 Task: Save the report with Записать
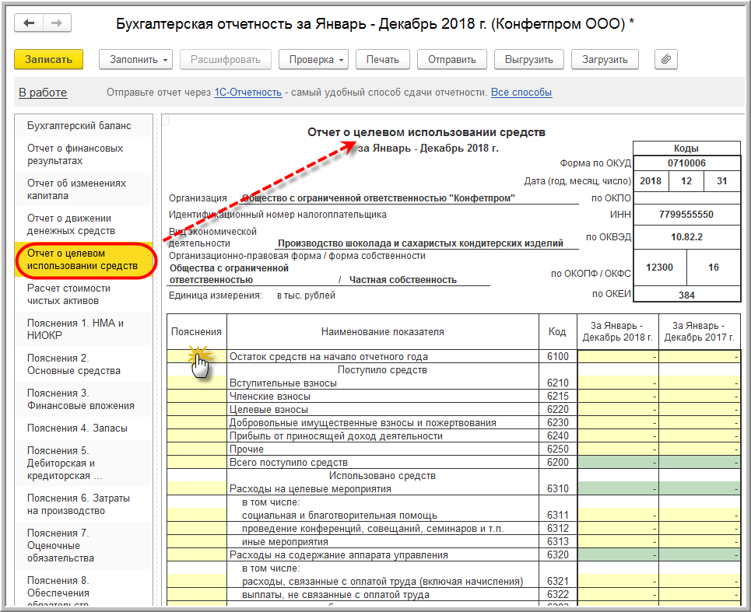pyautogui.click(x=48, y=59)
